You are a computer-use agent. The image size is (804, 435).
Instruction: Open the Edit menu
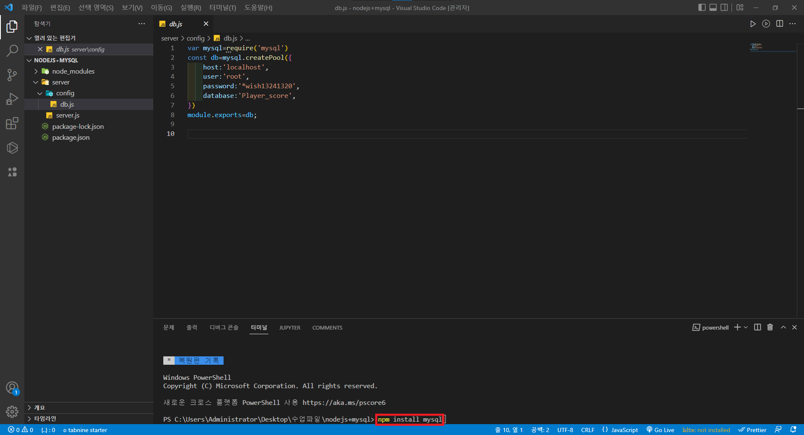coord(60,8)
